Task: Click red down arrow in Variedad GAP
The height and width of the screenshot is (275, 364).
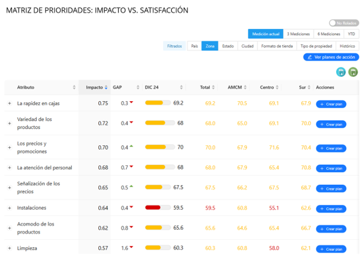Action: 131,122
